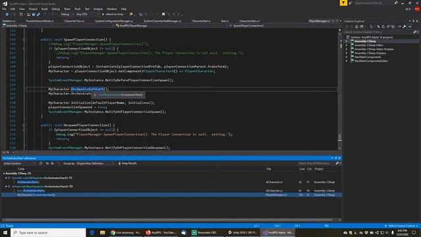Expand the Assembly-CSharp-Editor project node

(347, 45)
